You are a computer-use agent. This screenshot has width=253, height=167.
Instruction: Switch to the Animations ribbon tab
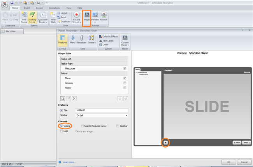point(54,8)
